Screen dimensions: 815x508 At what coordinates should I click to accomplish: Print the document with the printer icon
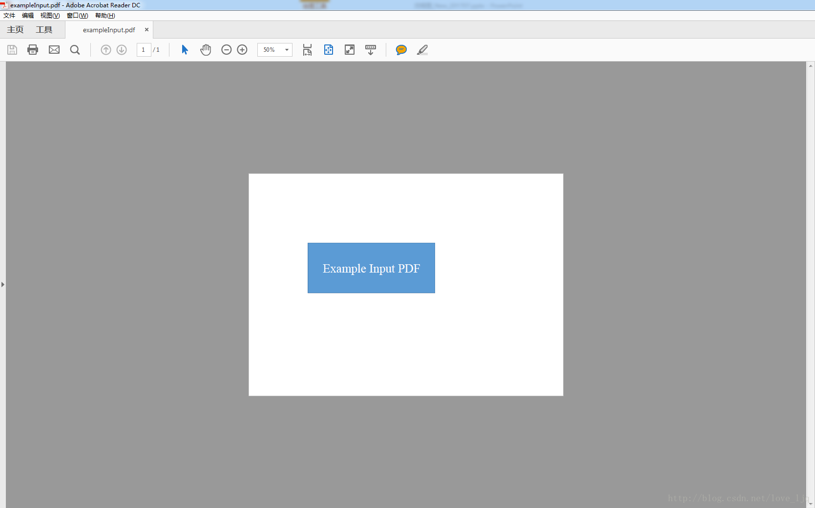[x=33, y=50]
